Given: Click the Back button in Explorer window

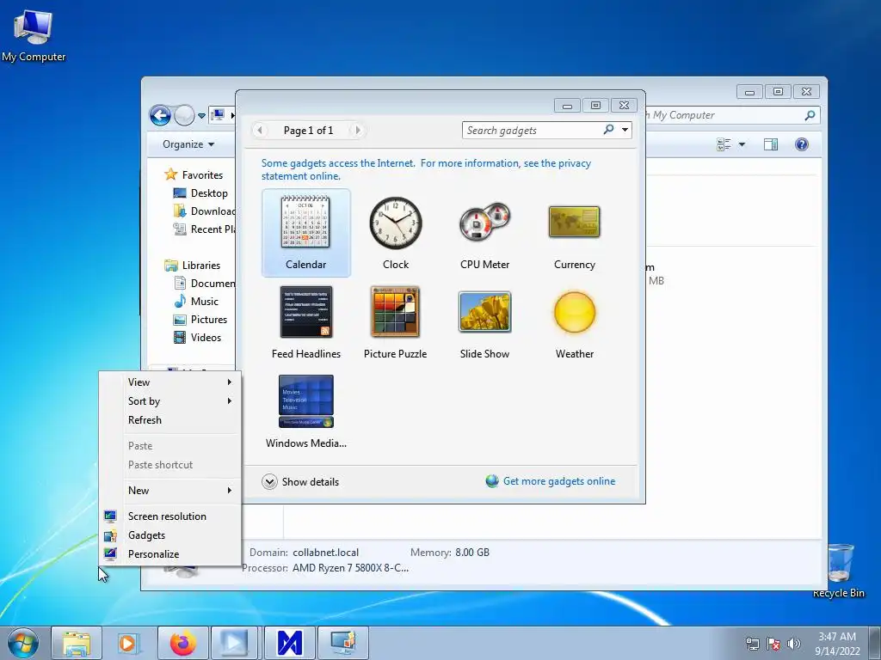Looking at the screenshot, I should [160, 116].
